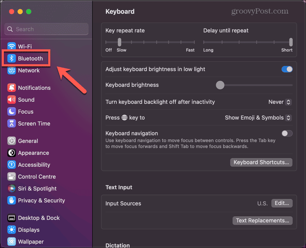Screen dimensions: 306x248
Task: Click the Focus moon icon
Action: click(x=12, y=111)
